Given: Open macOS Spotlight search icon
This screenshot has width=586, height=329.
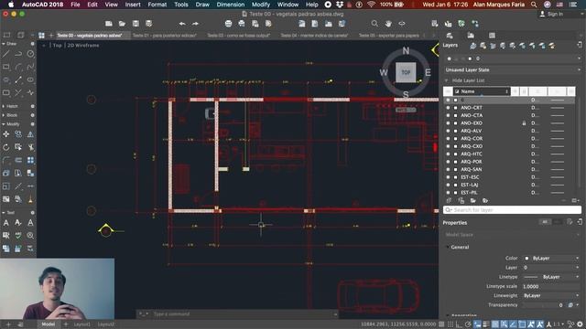Looking at the screenshot, I should pyautogui.click(x=534, y=5).
